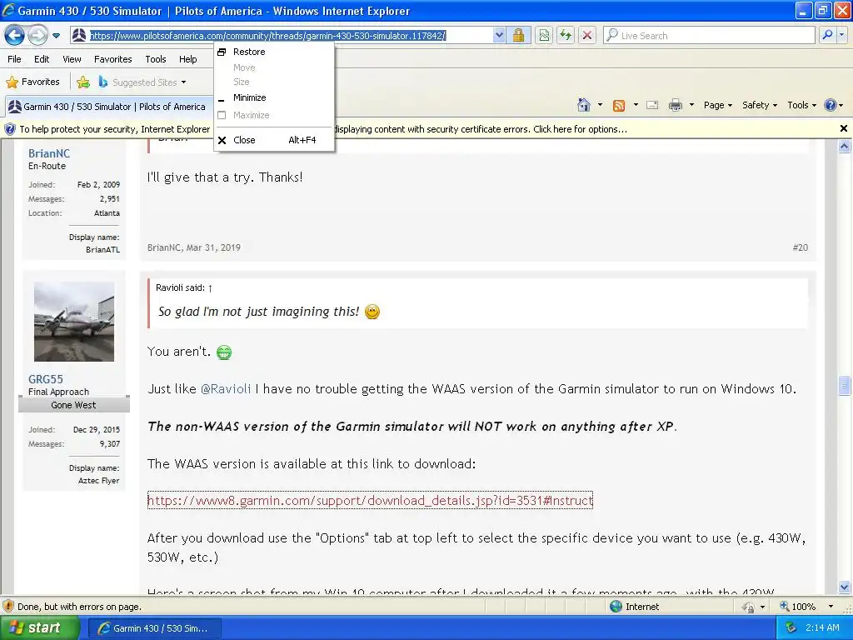
Task: Click the Read Mail icon
Action: 652,105
